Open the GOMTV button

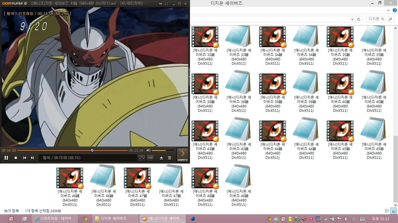click(183, 155)
